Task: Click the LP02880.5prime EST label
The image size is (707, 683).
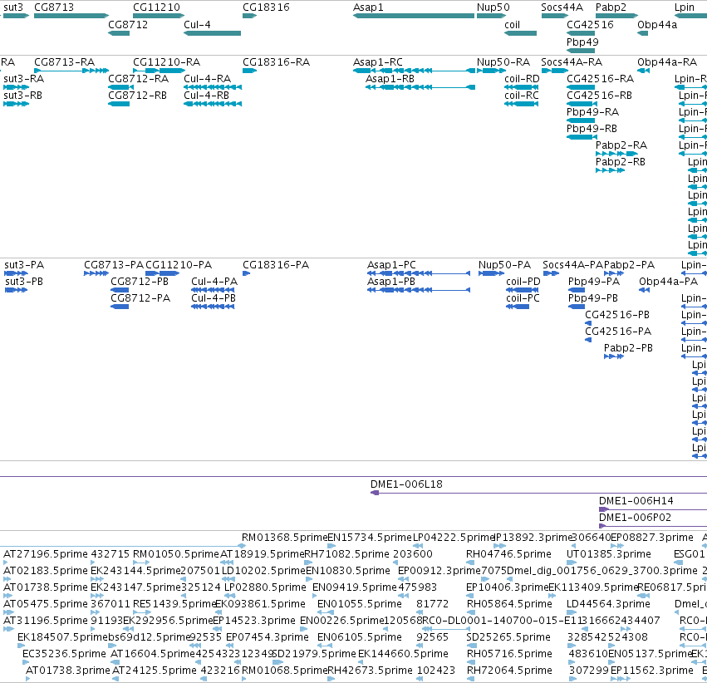Action: 265,587
